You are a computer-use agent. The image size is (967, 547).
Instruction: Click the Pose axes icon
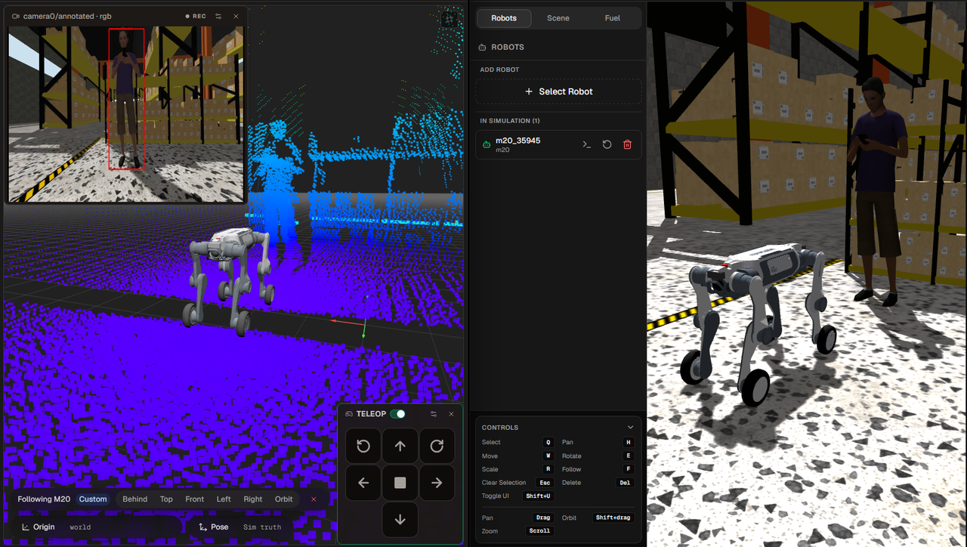pyautogui.click(x=202, y=527)
